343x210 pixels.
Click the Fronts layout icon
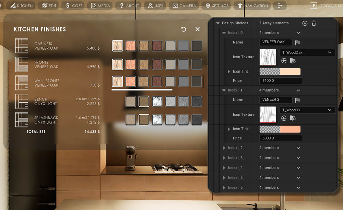coord(22,64)
